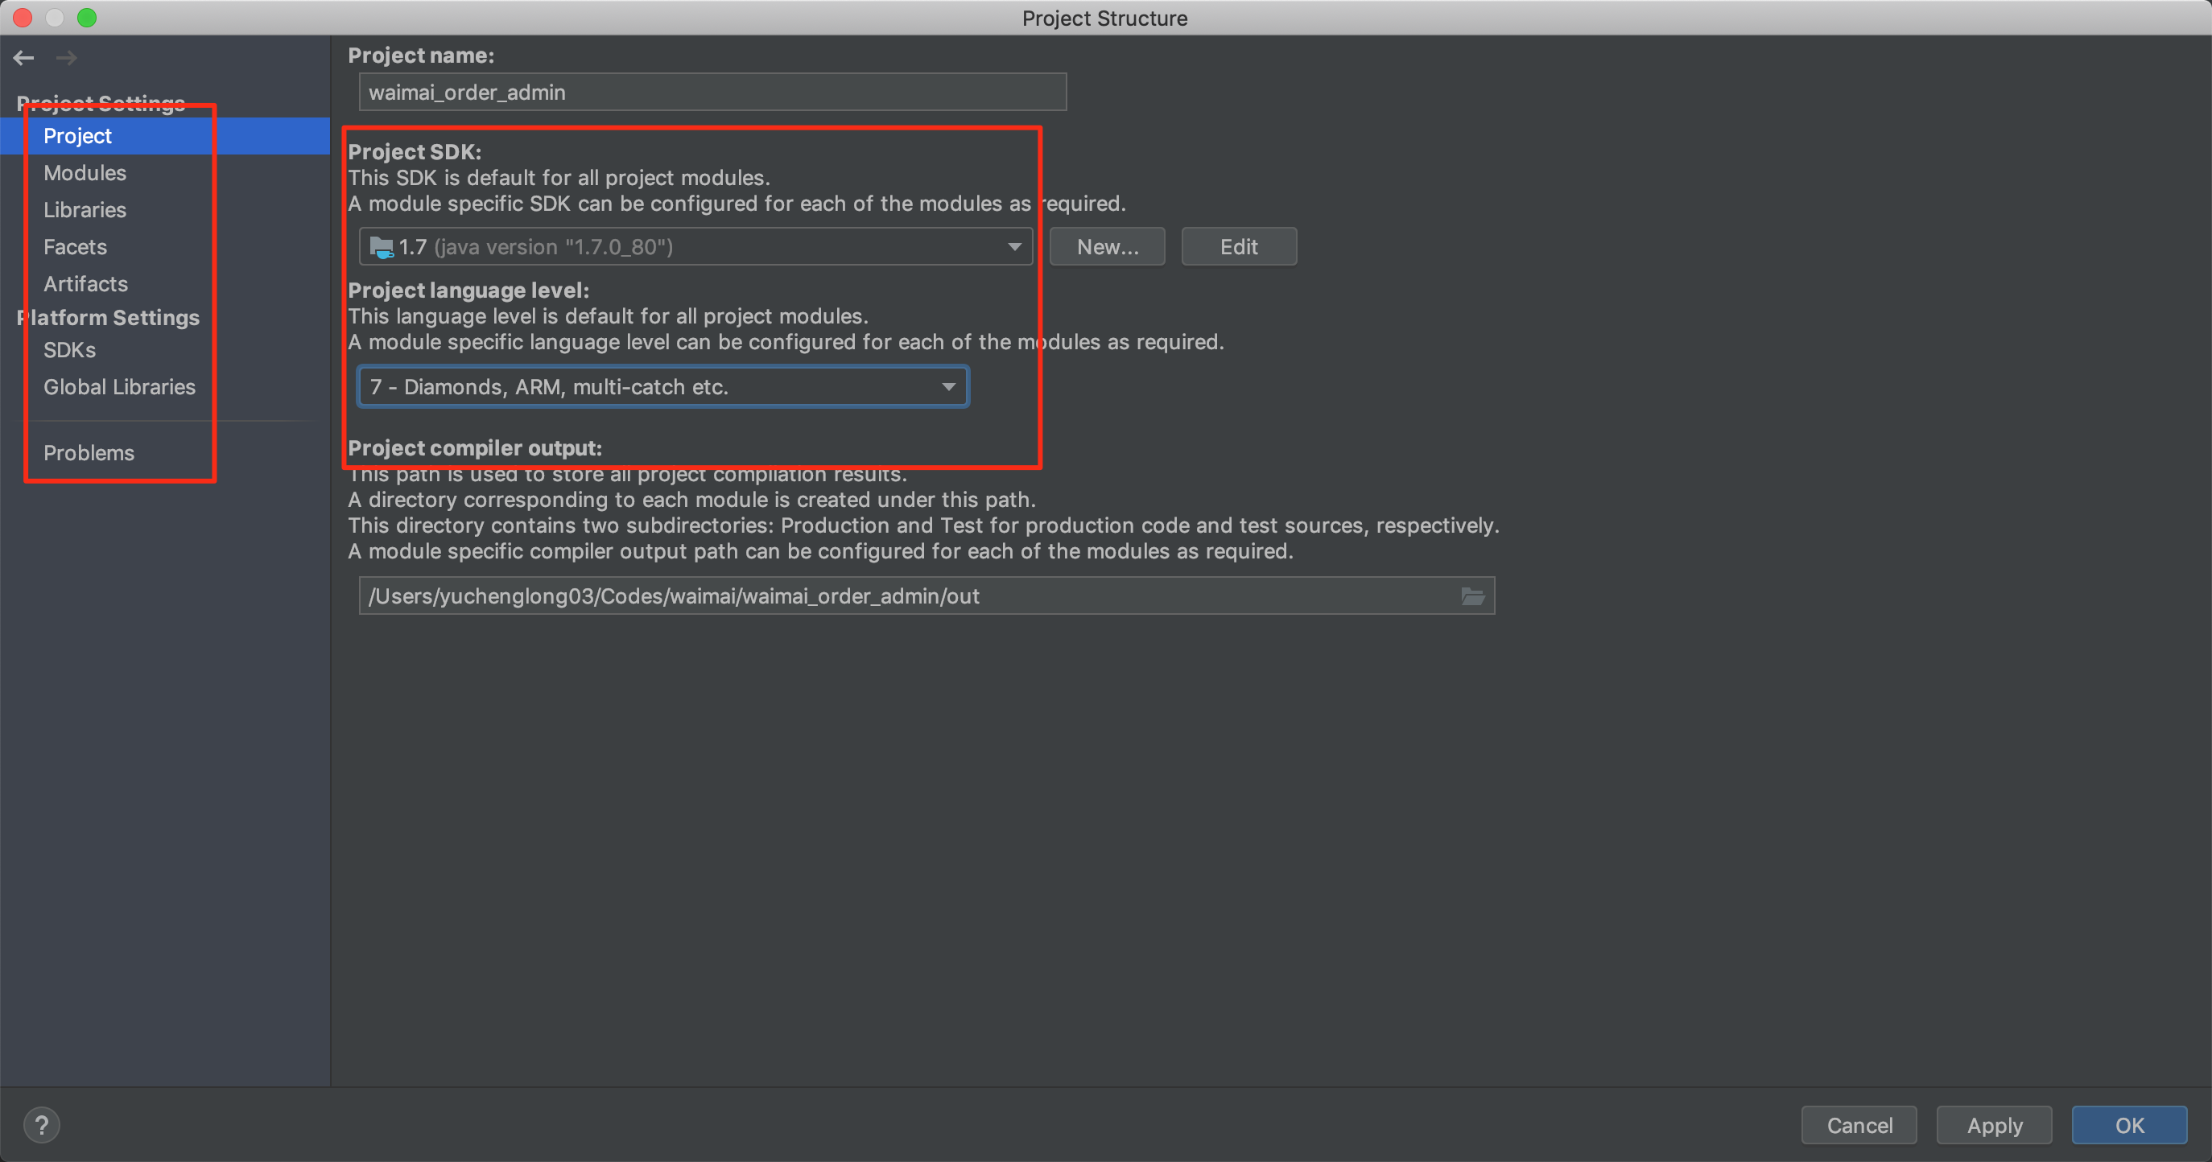This screenshot has height=1162, width=2212.
Task: Click the help question mark icon
Action: click(41, 1124)
